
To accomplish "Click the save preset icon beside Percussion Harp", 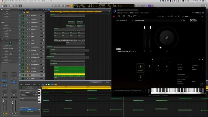I will [184, 20].
